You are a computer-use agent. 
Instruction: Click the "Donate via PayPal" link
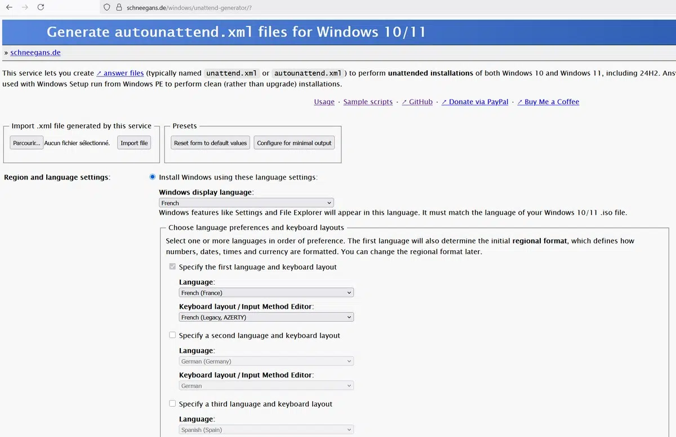(x=476, y=102)
